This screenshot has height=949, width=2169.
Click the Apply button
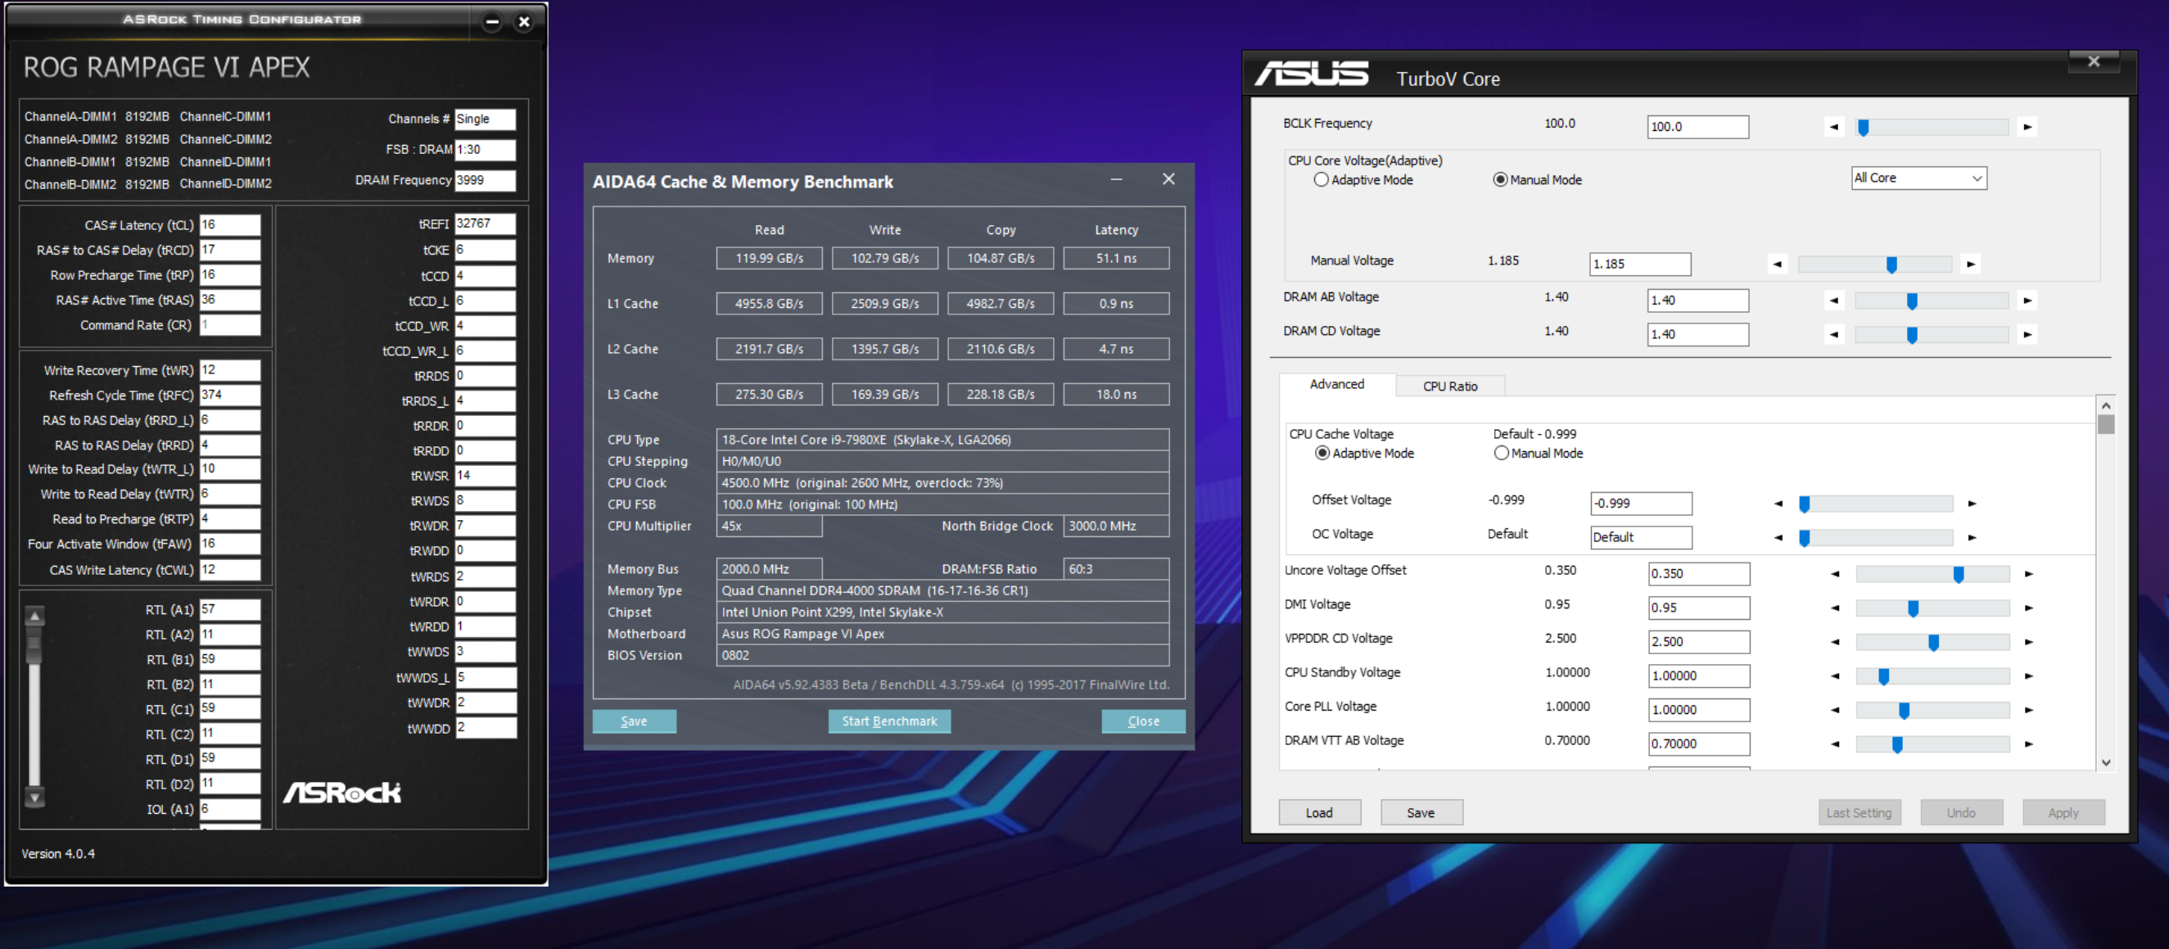coord(2063,812)
